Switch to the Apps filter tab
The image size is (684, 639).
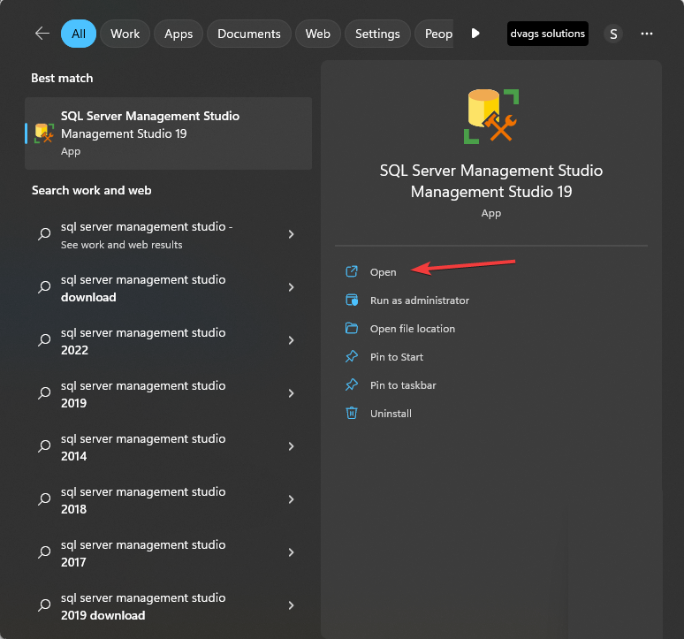coord(179,34)
